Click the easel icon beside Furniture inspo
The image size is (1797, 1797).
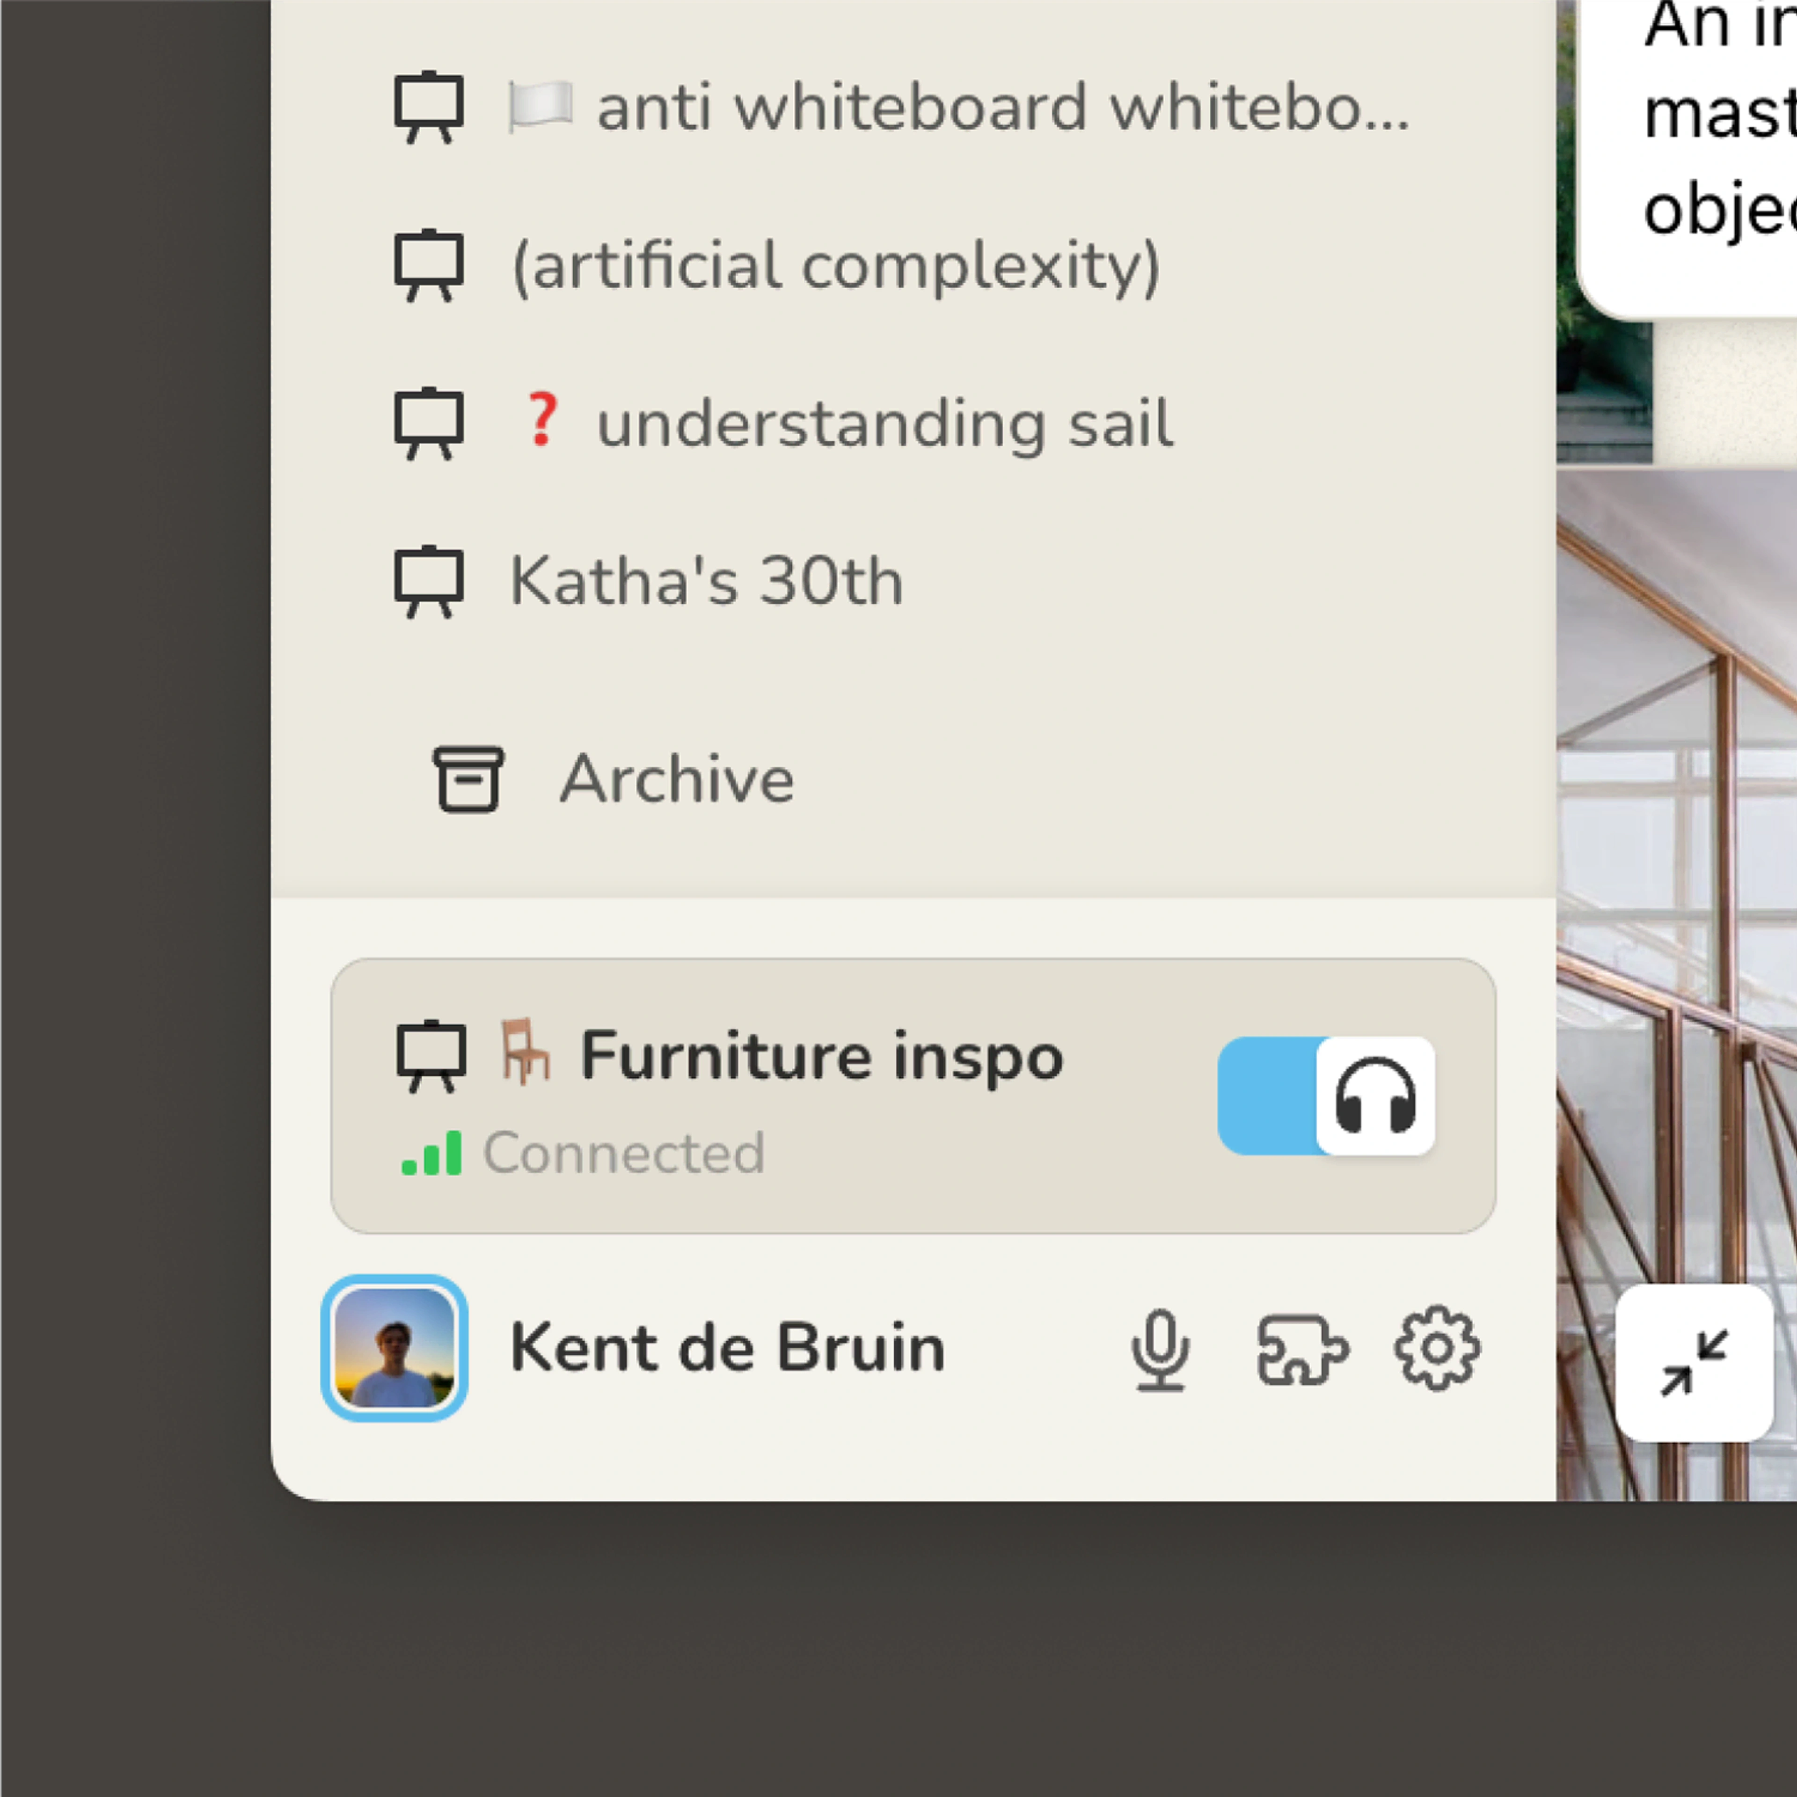(431, 1056)
